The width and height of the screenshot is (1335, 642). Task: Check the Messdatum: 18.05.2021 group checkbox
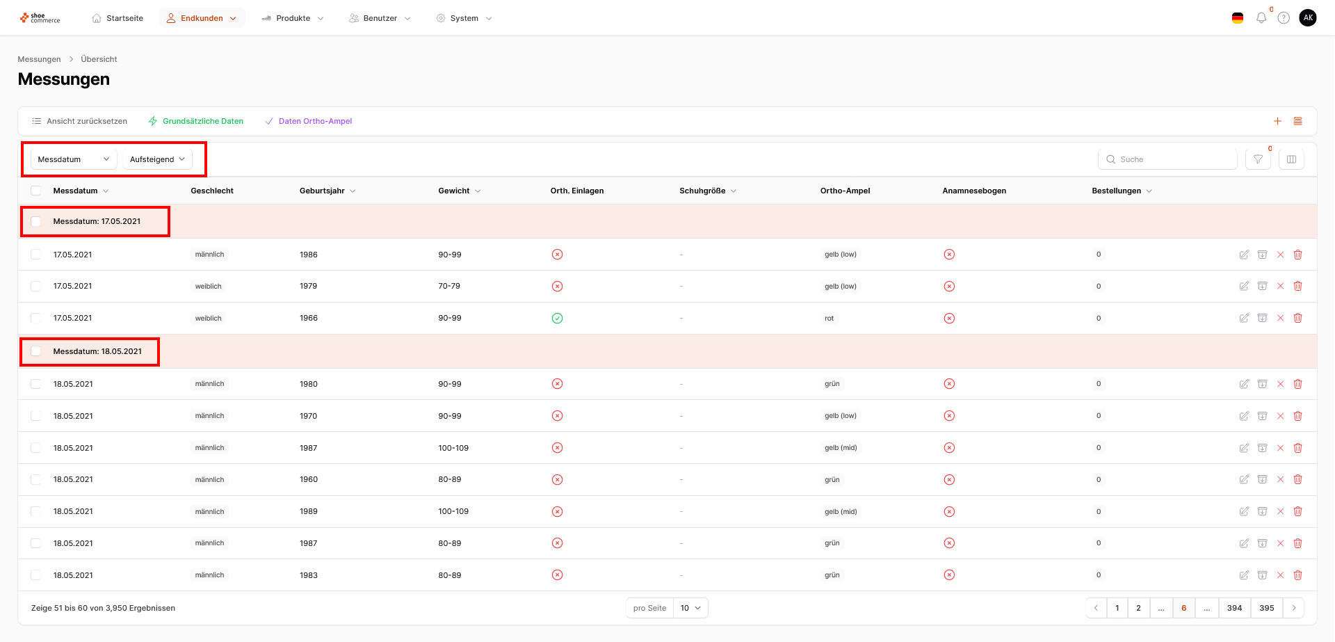36,351
